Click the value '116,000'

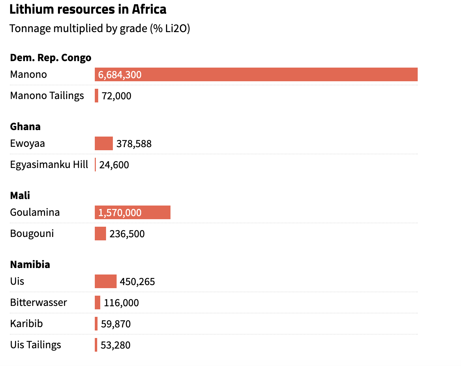pos(121,303)
